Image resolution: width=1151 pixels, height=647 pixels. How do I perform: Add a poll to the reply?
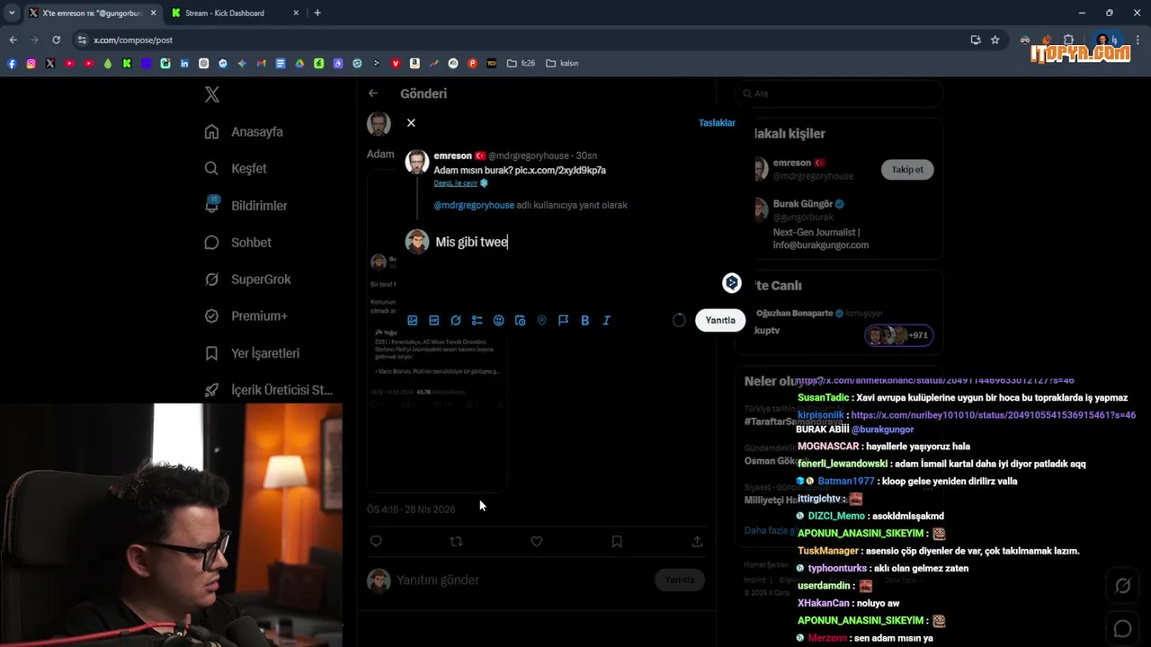pyautogui.click(x=477, y=320)
